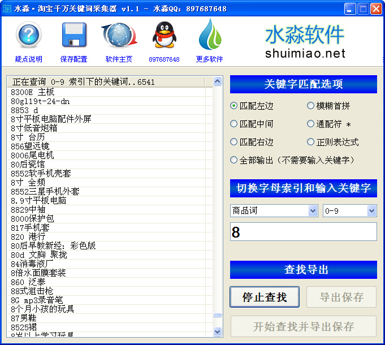Click the question mark help icon
This screenshot has width=385, height=345.
[x=28, y=36]
